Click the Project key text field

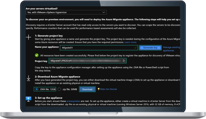click(x=88, y=61)
